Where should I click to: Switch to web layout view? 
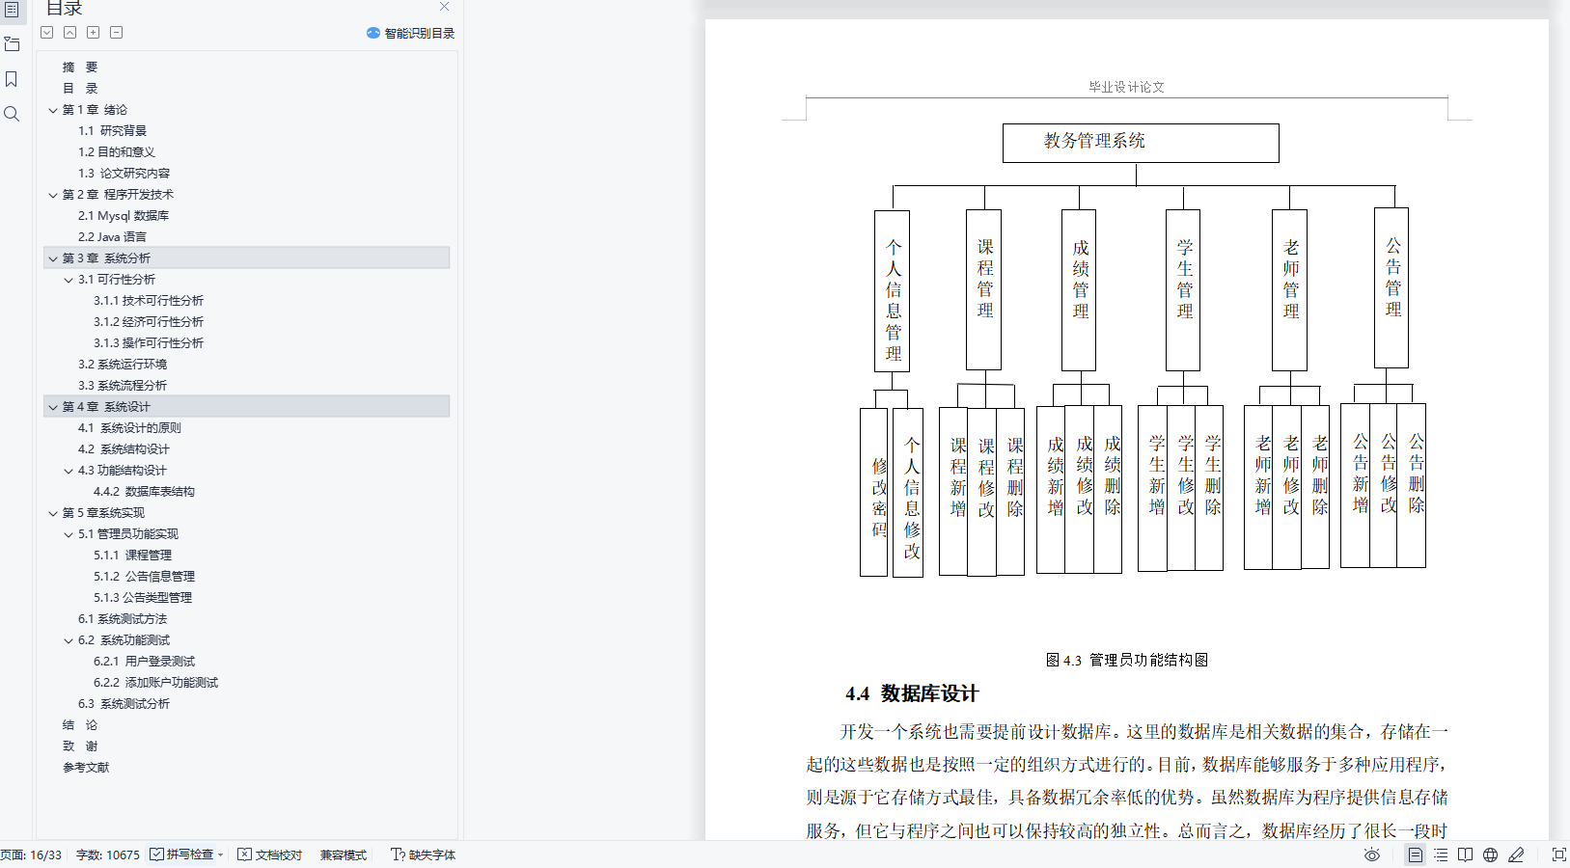coord(1491,854)
